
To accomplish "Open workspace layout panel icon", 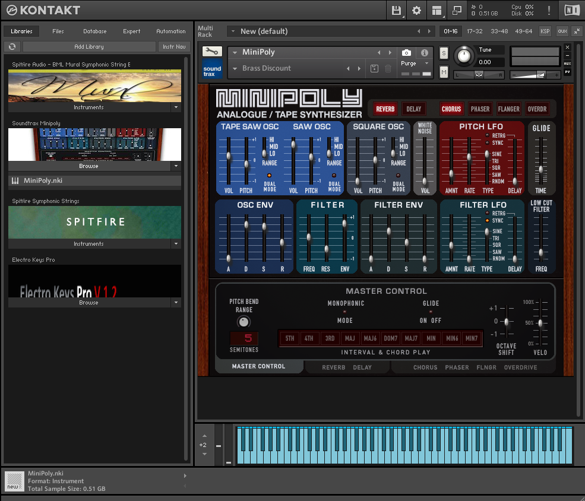I will (437, 11).
